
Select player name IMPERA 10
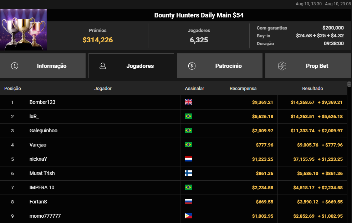pos(42,187)
